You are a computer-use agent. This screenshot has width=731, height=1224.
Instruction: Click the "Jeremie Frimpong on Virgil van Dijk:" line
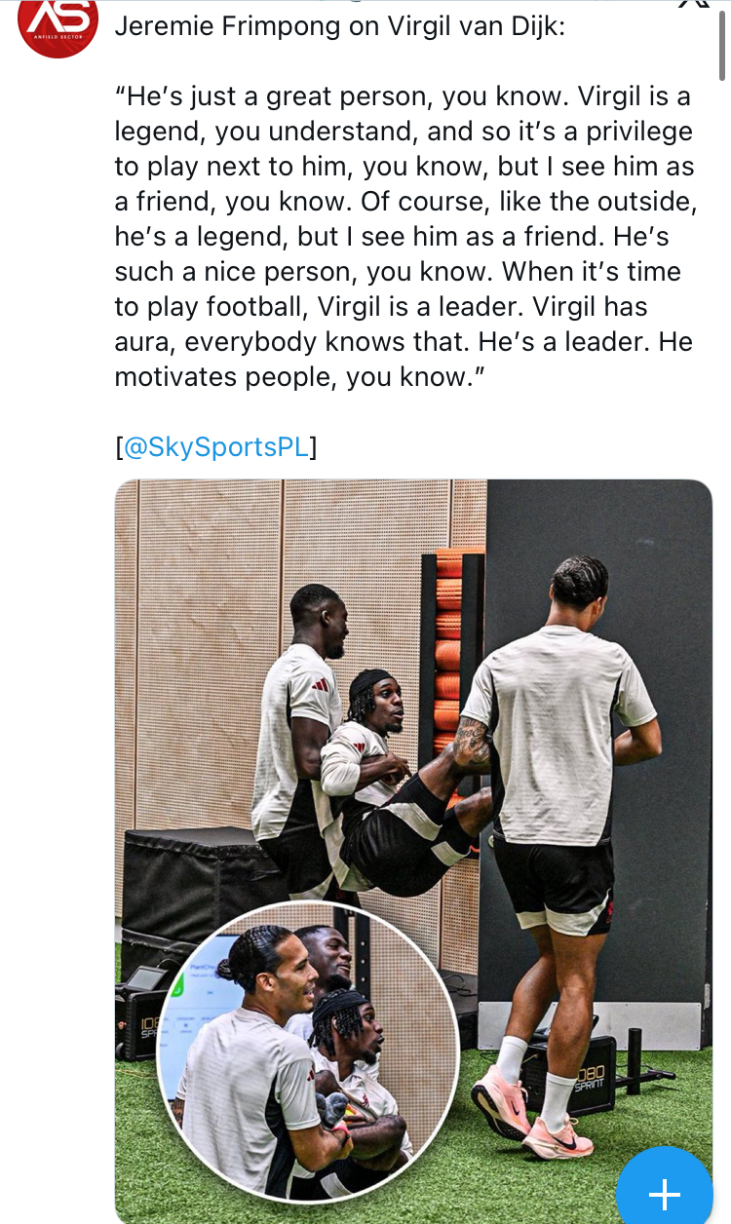click(x=339, y=25)
